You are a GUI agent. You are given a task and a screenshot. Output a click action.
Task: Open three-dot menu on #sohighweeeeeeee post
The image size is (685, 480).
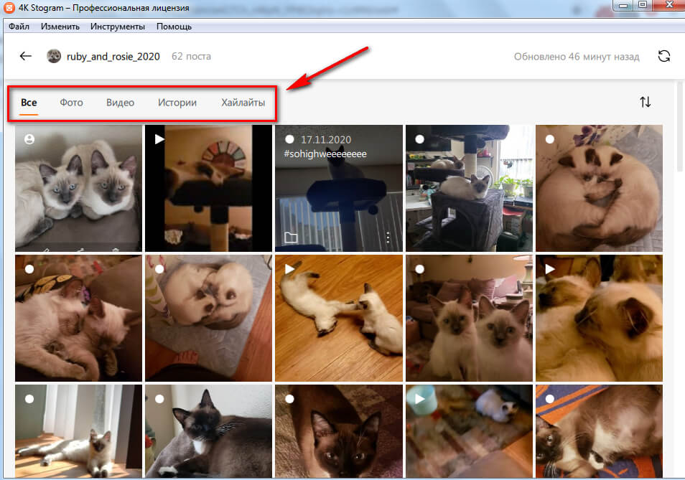388,237
